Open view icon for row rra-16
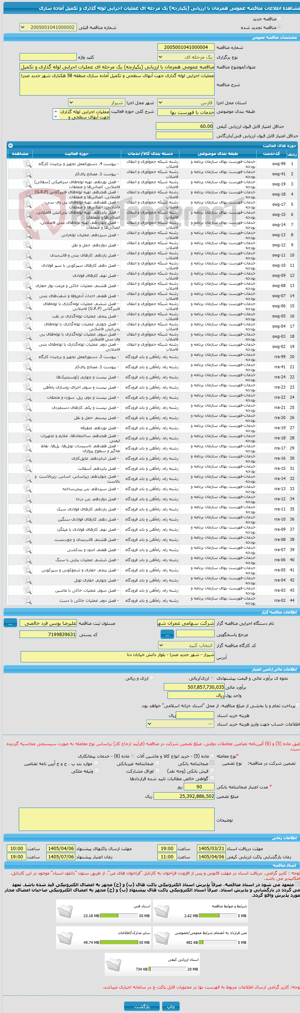Image resolution: width=300 pixels, height=1013 pixels. [x=27, y=459]
